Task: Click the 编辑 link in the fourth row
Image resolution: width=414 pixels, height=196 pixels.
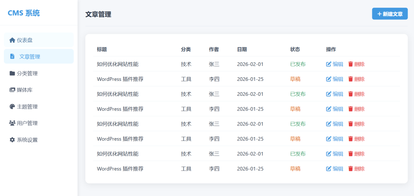Action: pyautogui.click(x=338, y=109)
